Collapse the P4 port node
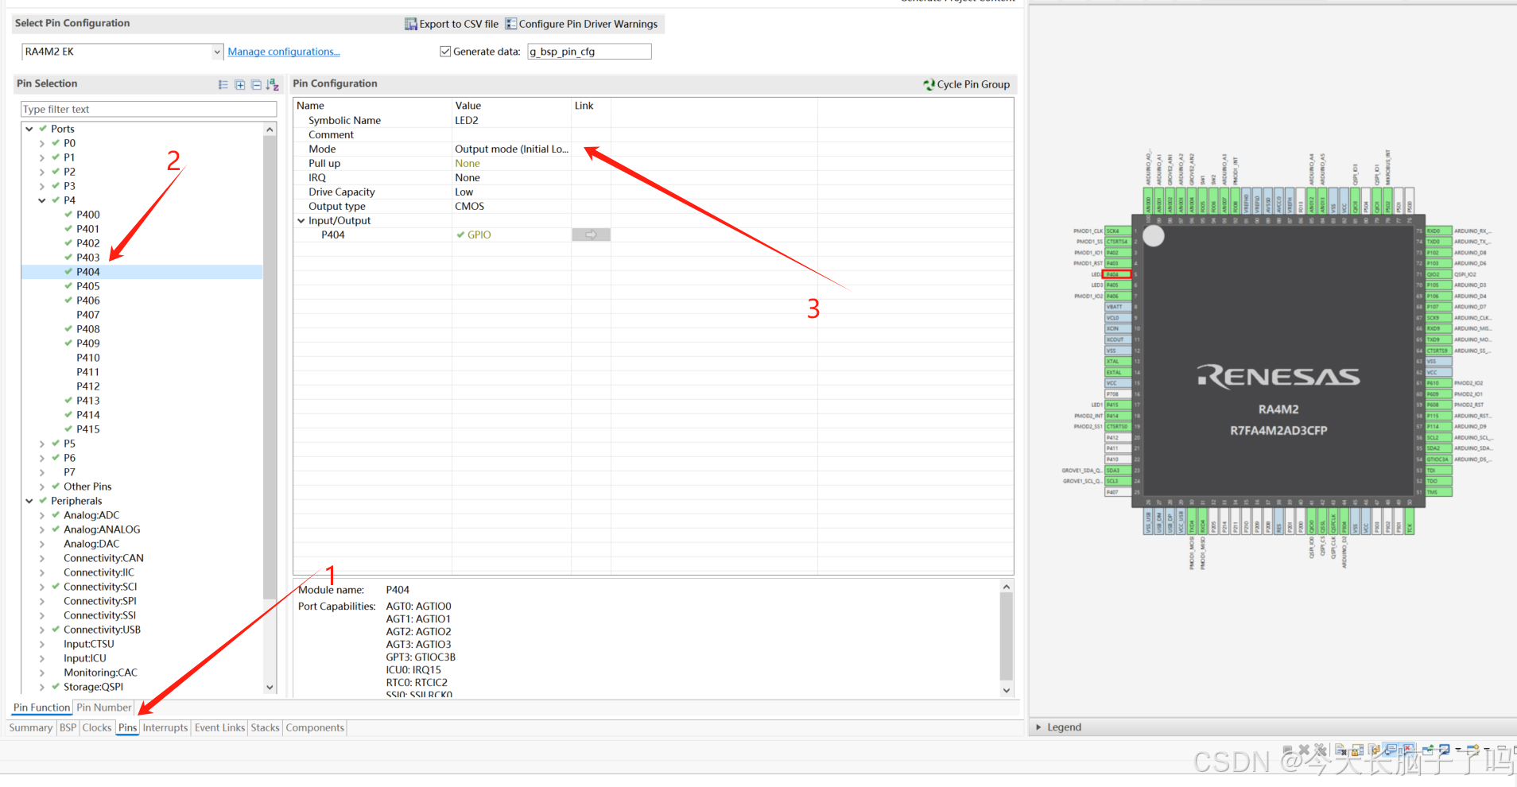 click(42, 200)
